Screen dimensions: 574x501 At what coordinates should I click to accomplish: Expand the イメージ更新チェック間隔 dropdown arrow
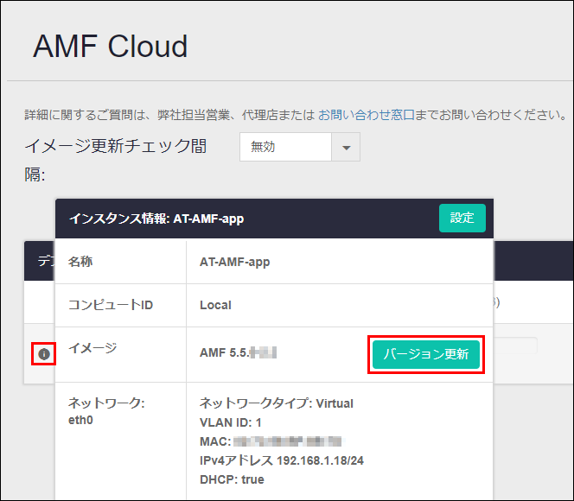[346, 147]
